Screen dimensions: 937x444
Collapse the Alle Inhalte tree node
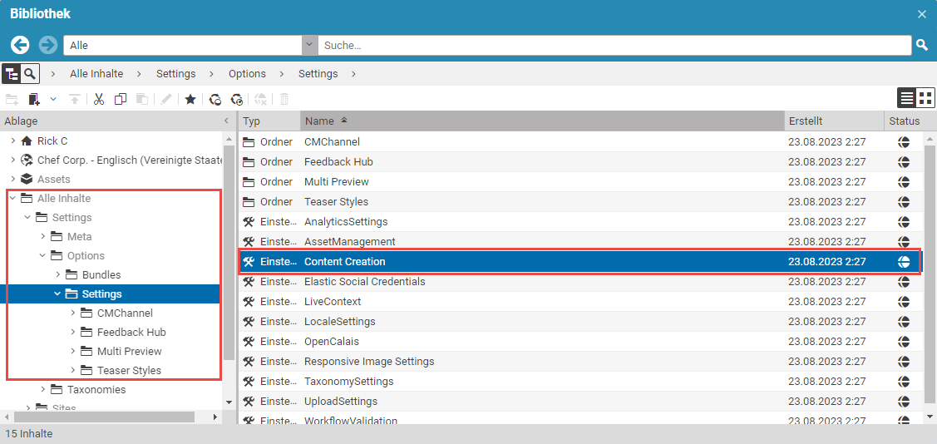(12, 199)
